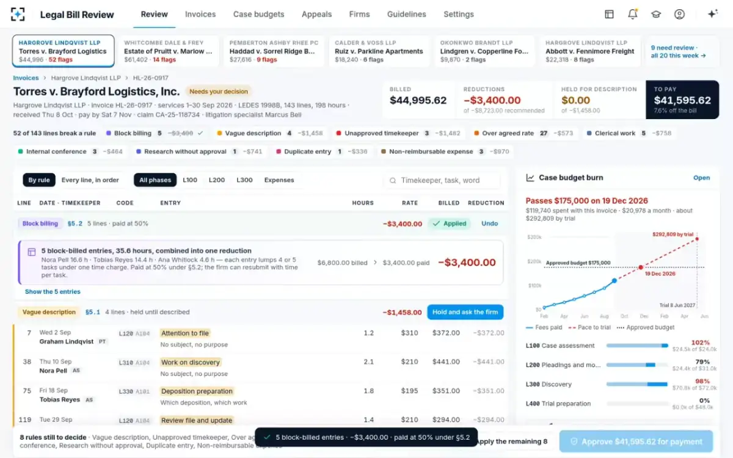Click the Timekeeper, task, word search field
This screenshot has width=733, height=458.
442,180
